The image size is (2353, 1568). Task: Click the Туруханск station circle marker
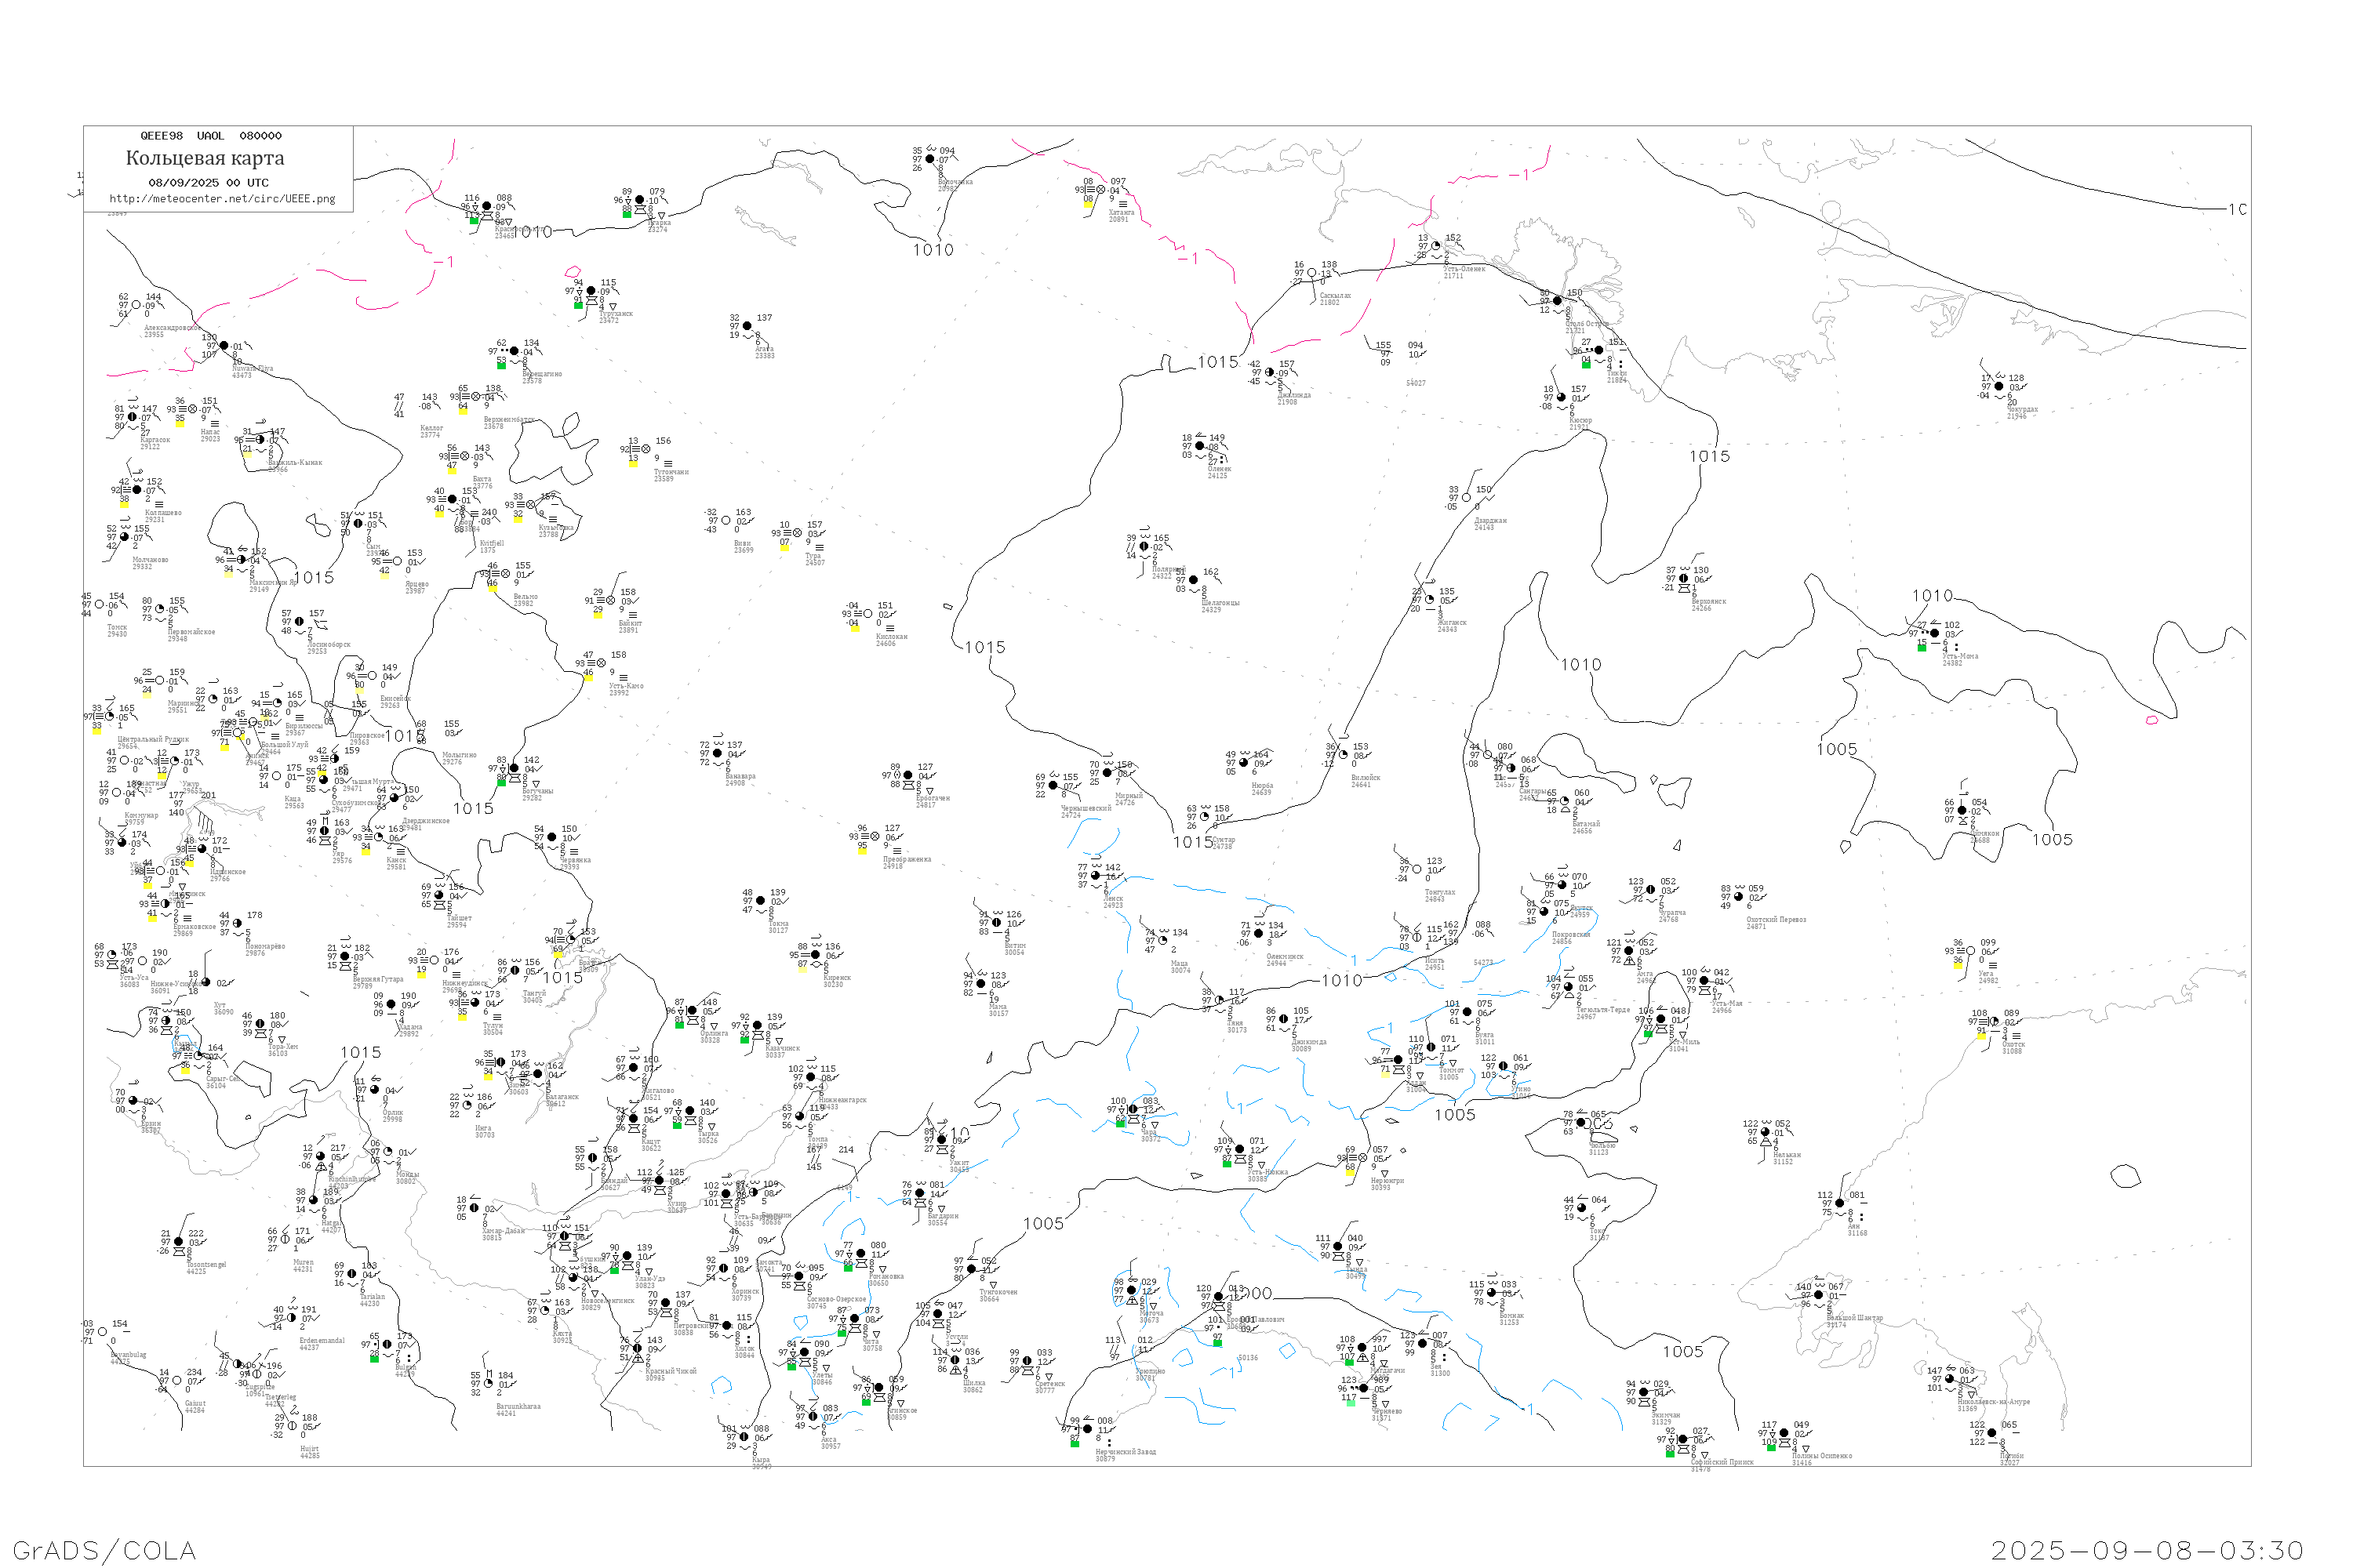pyautogui.click(x=591, y=292)
